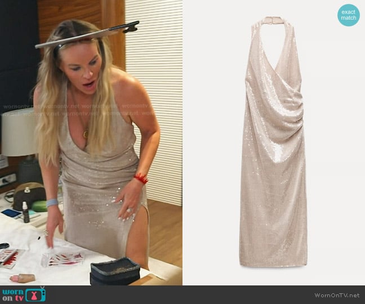Select the sequin halter dress product image
The height and width of the screenshot is (304, 365).
(x=274, y=142)
